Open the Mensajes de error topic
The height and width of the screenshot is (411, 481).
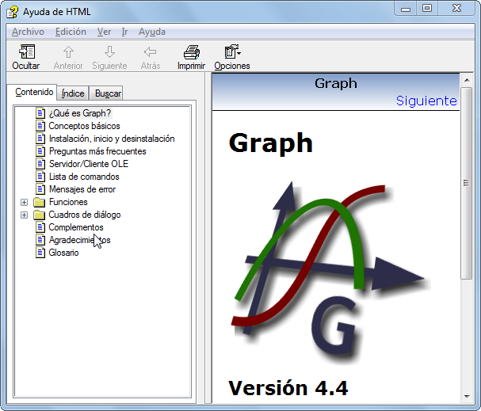coord(82,189)
